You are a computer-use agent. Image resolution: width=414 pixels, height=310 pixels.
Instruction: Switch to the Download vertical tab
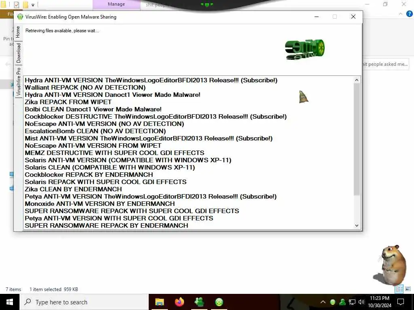coord(18,53)
